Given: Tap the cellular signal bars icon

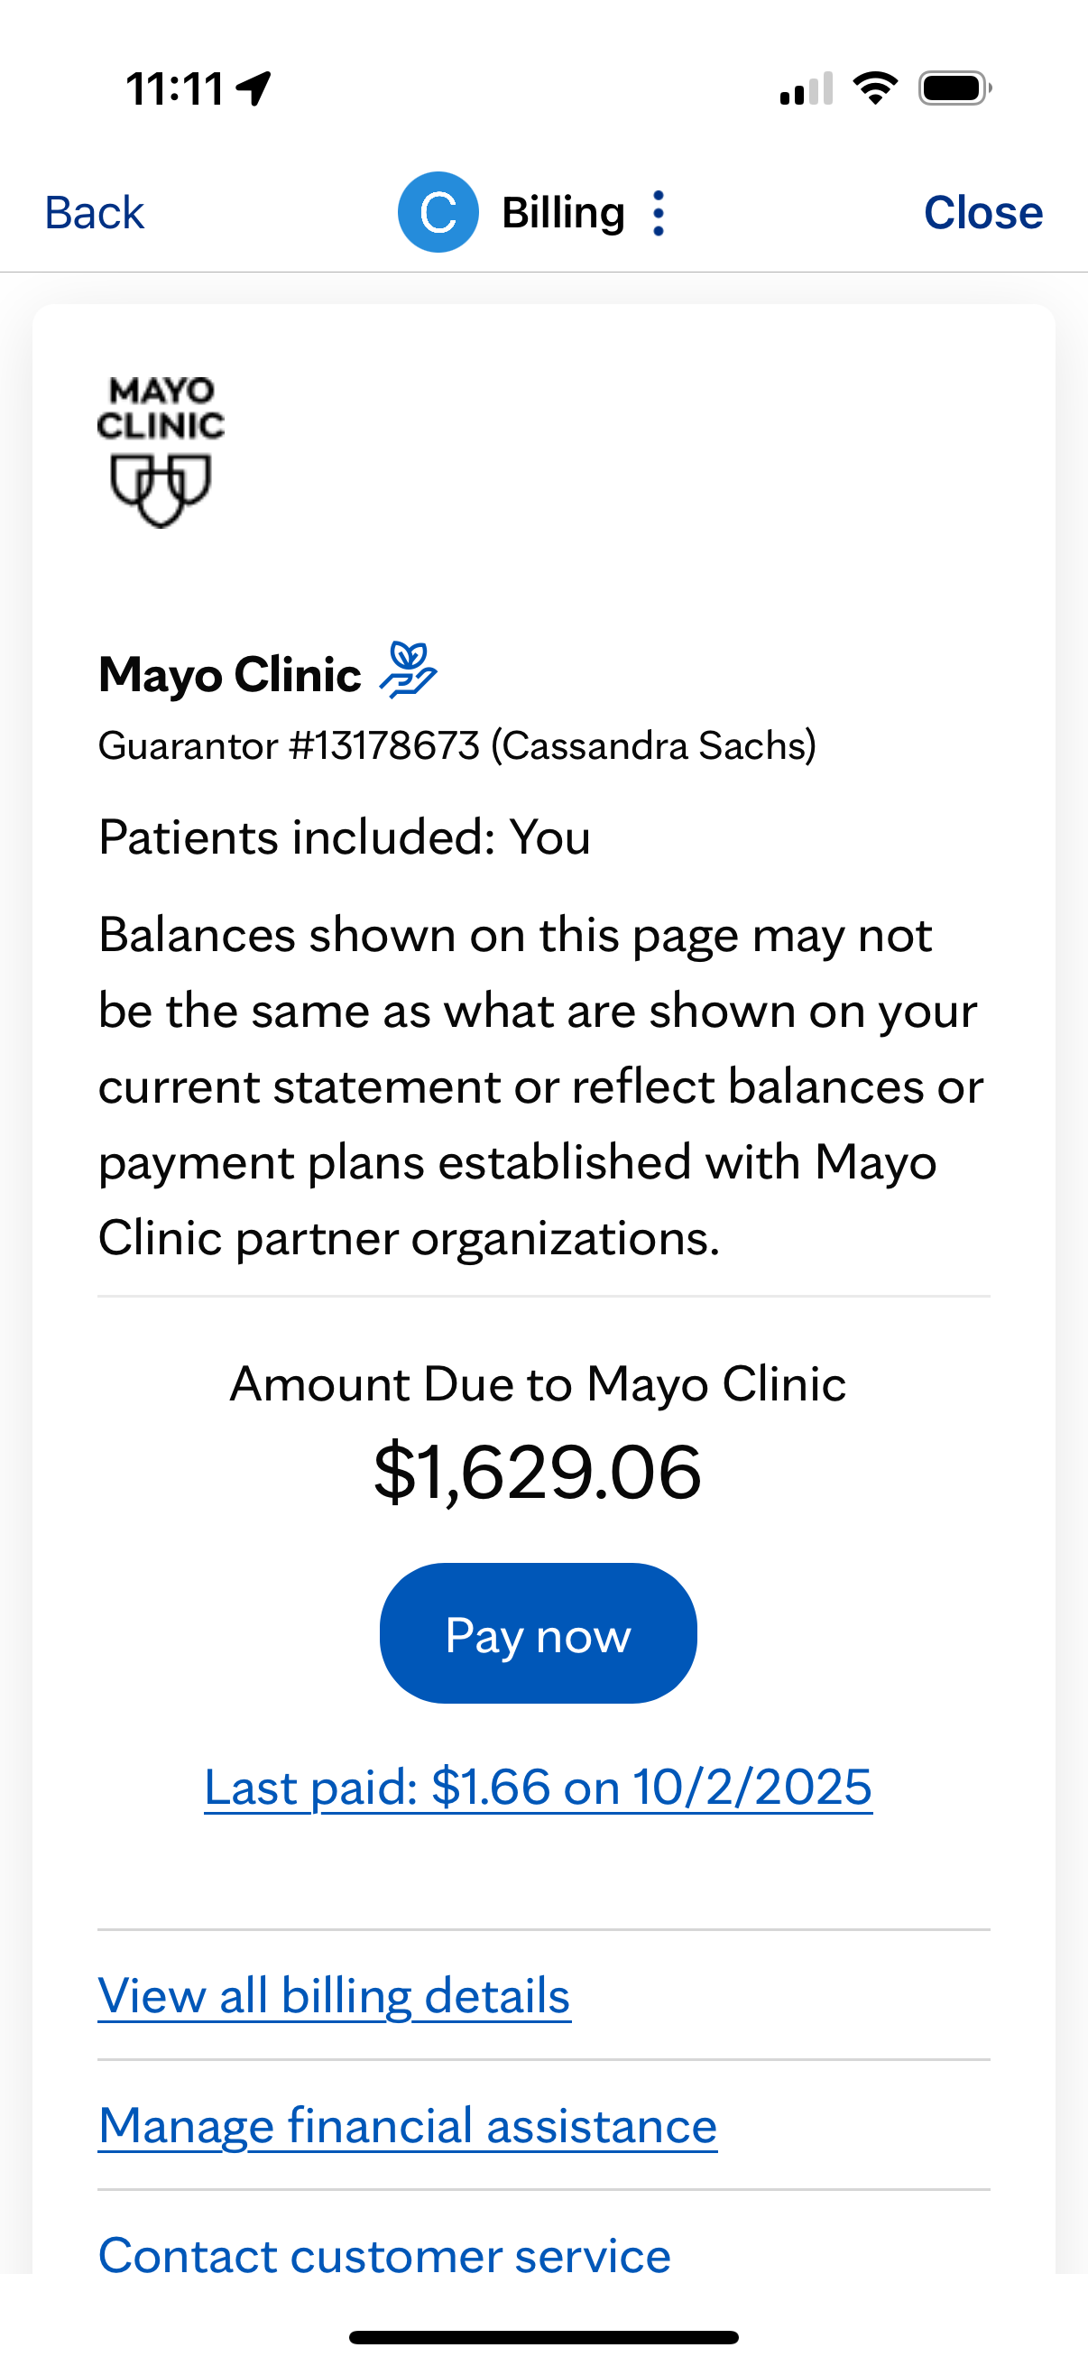Looking at the screenshot, I should (807, 88).
